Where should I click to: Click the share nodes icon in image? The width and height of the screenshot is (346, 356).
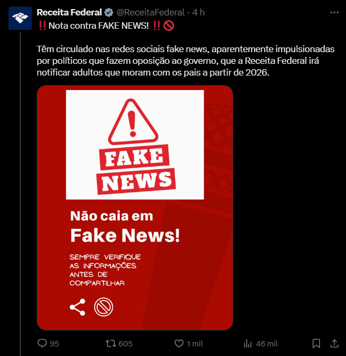click(x=78, y=307)
